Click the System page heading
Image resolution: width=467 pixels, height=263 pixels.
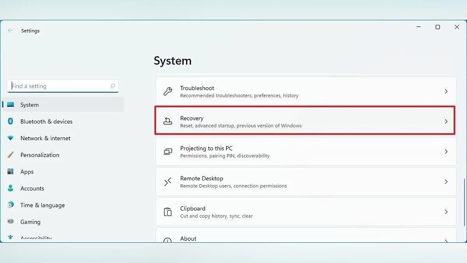point(173,61)
